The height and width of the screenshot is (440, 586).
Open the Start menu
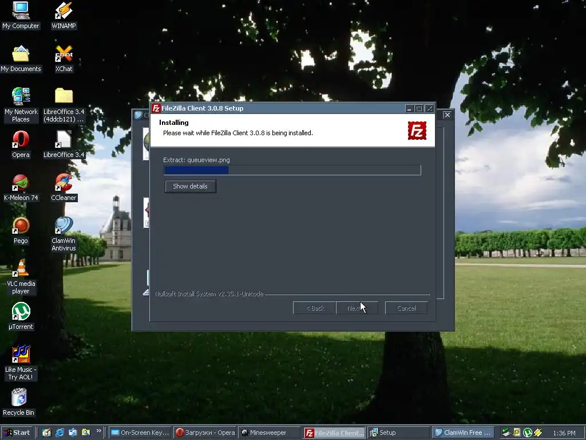tap(17, 433)
